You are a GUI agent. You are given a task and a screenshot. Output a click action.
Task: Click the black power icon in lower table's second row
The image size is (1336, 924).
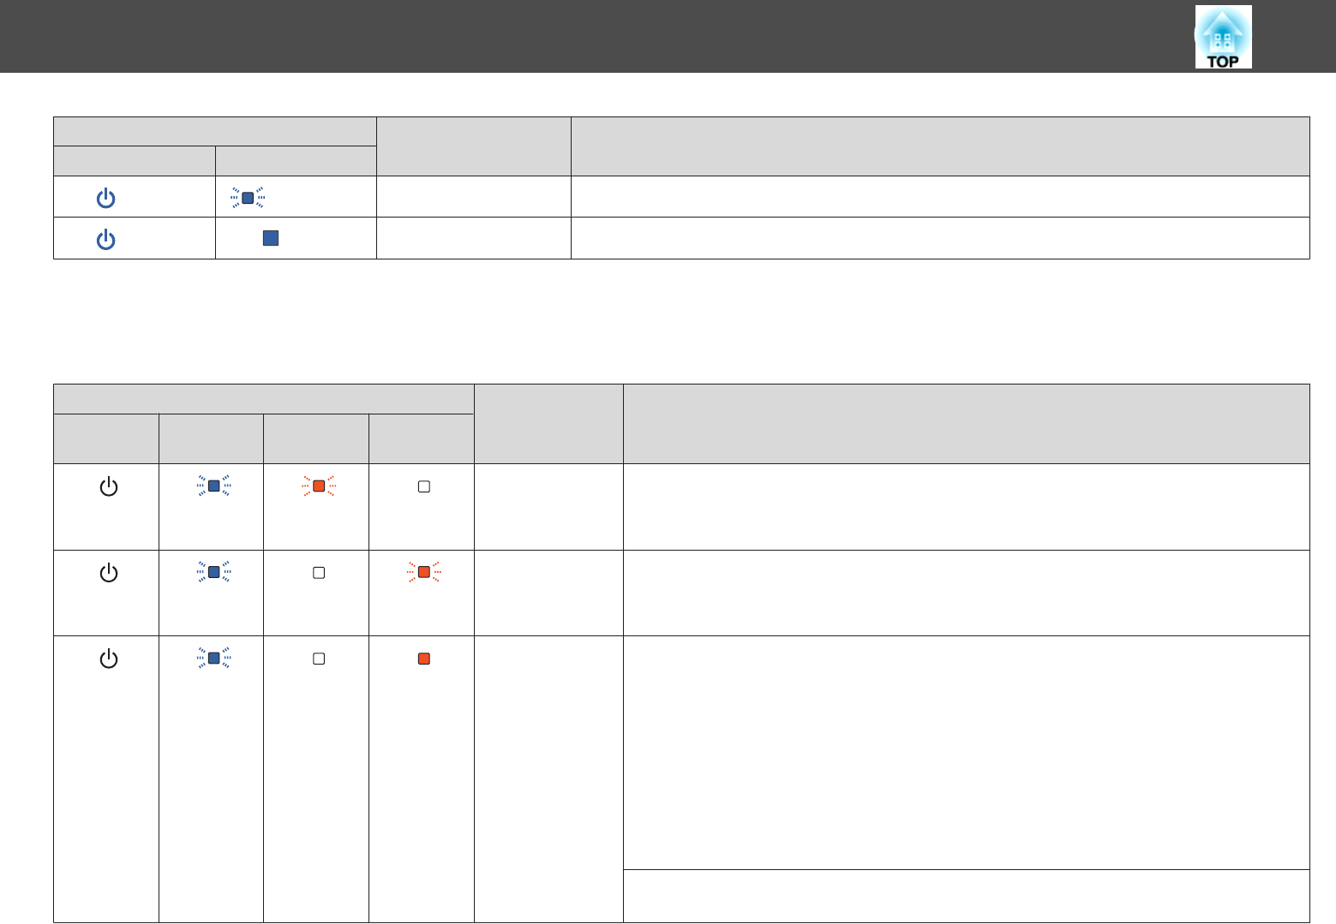pos(109,573)
